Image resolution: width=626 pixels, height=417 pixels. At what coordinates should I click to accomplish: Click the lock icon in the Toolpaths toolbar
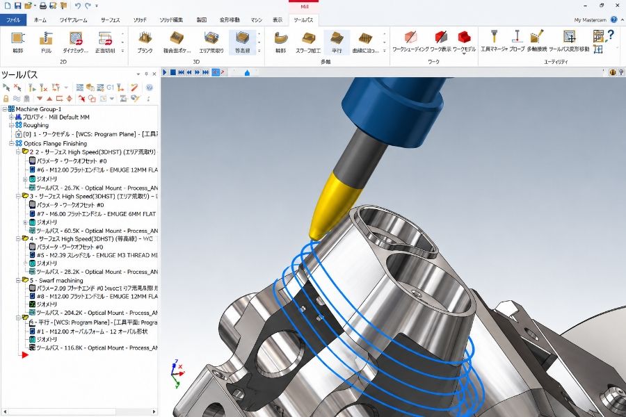pos(6,98)
